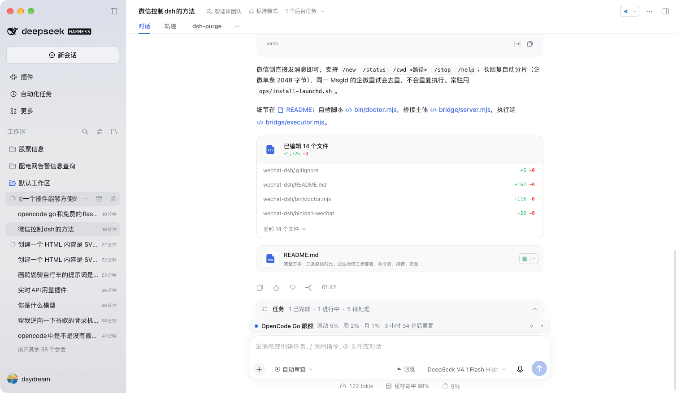Pin the highlighted plugin conversation
The width and height of the screenshot is (677, 393).
tap(113, 199)
